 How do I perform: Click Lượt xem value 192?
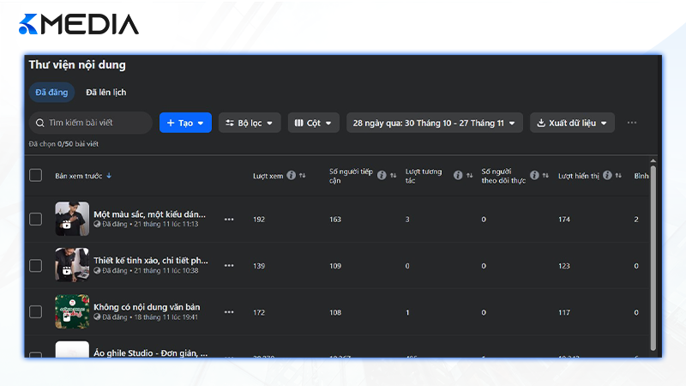[259, 220]
